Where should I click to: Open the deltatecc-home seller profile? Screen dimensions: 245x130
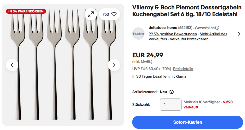[x=163, y=28]
